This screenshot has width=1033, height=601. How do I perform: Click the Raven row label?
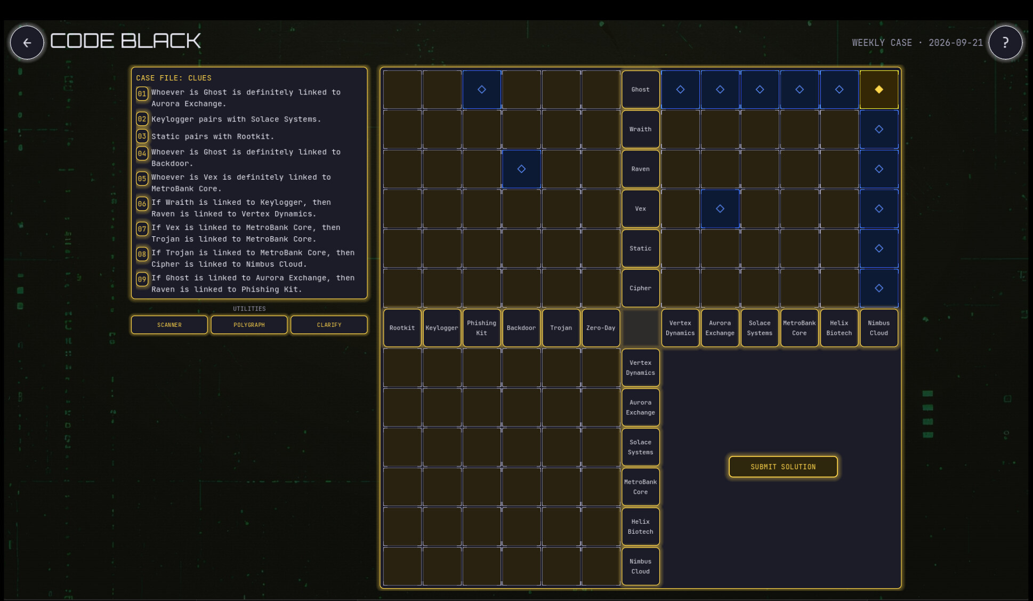click(x=641, y=169)
